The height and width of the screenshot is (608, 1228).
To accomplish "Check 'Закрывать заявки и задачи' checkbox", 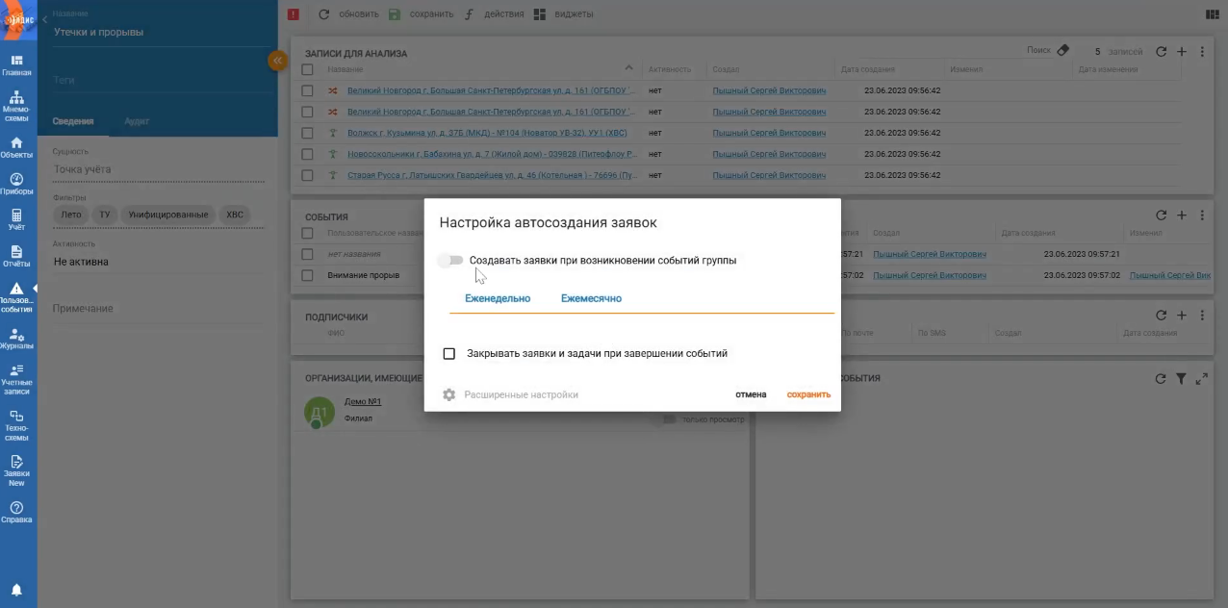I will point(448,354).
